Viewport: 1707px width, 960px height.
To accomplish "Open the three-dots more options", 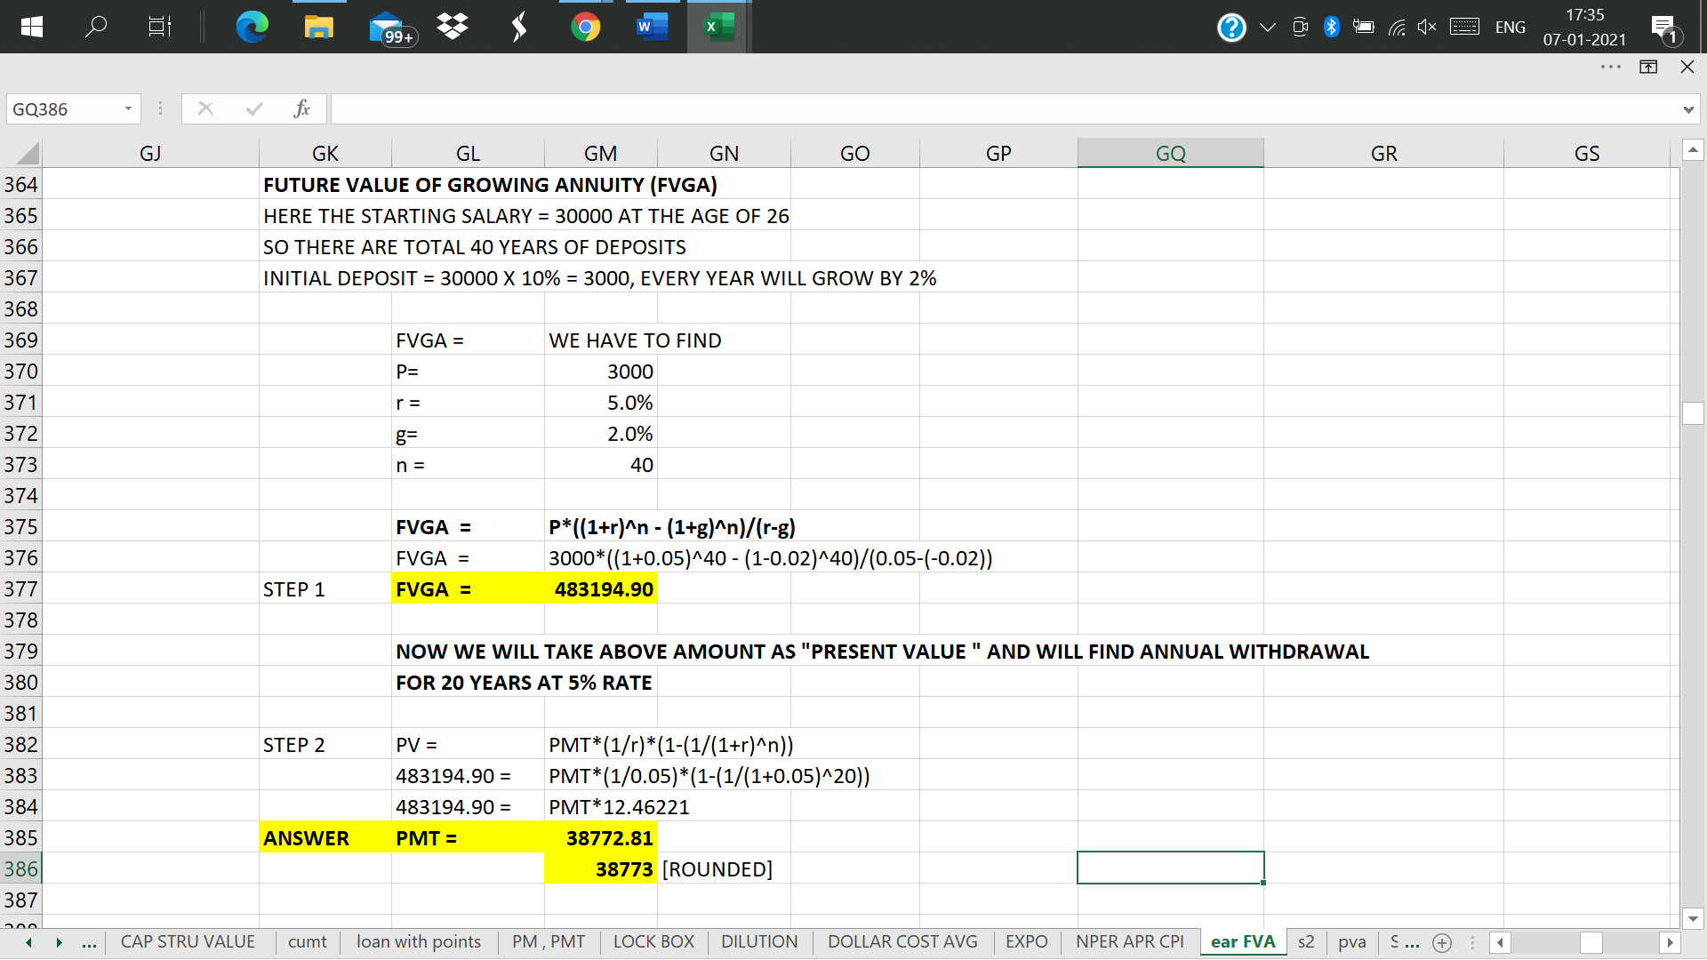I will coord(1610,67).
